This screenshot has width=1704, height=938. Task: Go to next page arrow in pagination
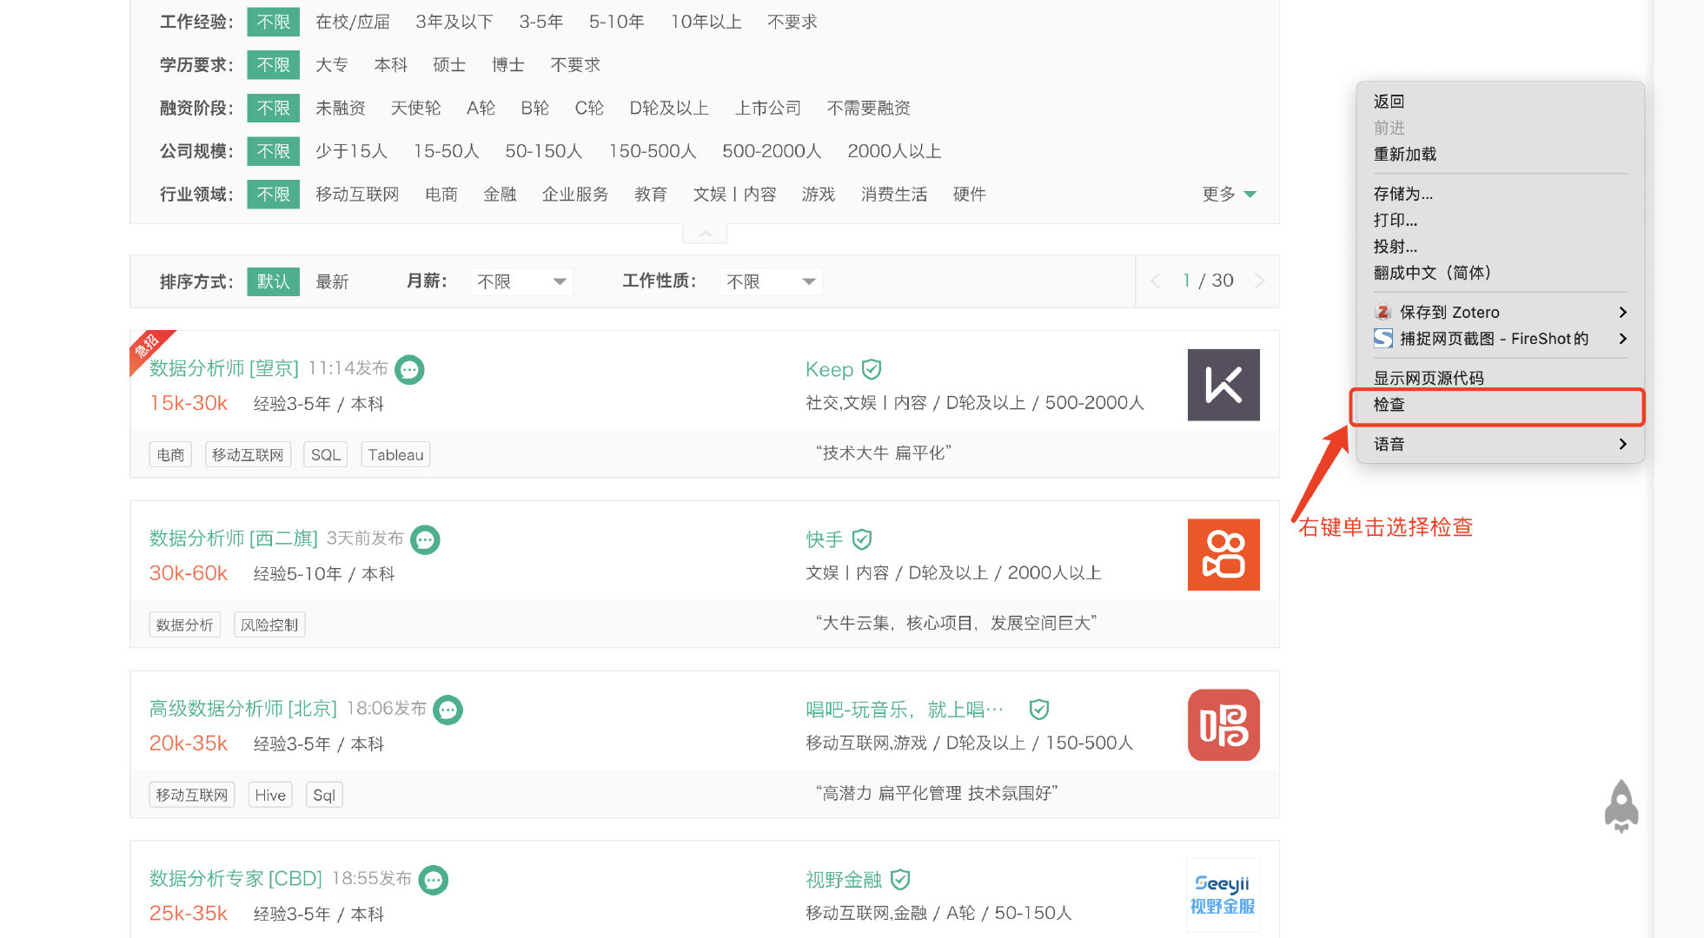[x=1260, y=281]
